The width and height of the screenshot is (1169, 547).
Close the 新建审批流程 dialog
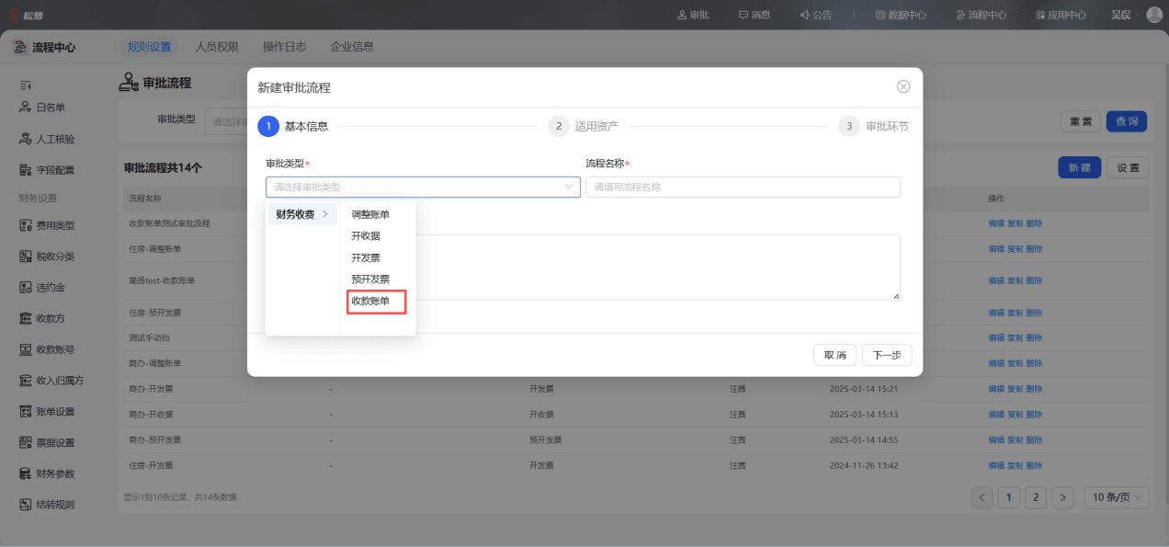[x=903, y=86]
